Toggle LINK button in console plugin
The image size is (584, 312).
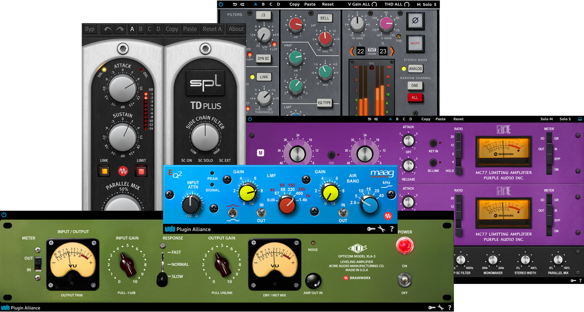point(264,77)
